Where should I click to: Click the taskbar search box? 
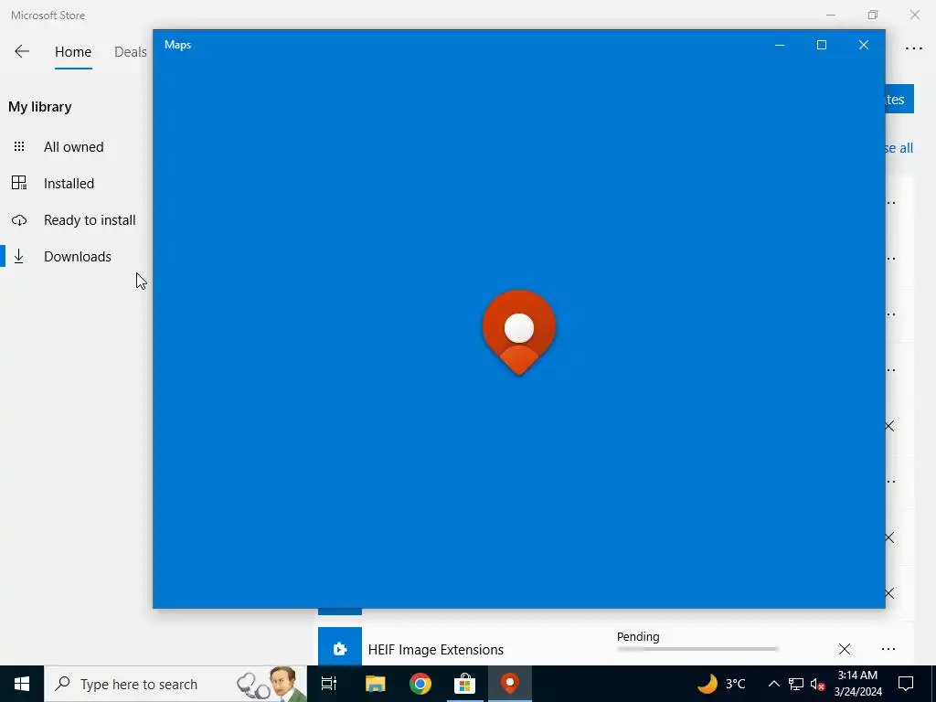pos(175,684)
